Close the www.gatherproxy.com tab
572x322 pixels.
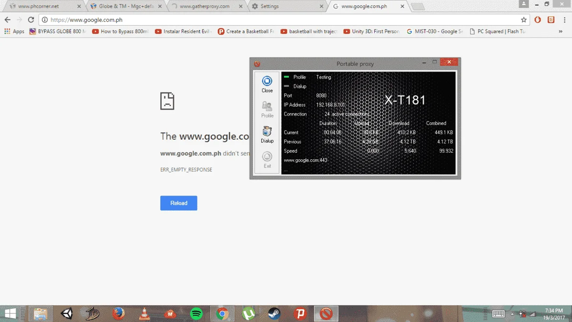pos(240,7)
